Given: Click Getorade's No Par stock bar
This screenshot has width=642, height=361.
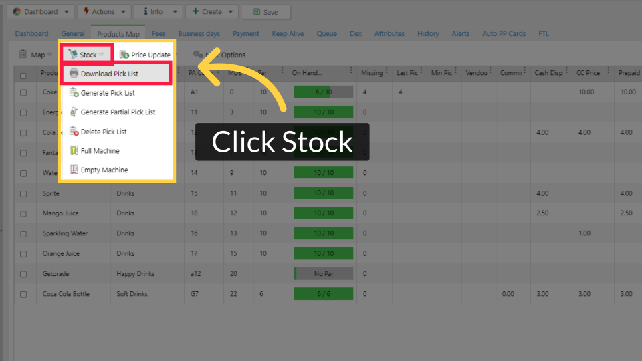Looking at the screenshot, I should [x=324, y=274].
